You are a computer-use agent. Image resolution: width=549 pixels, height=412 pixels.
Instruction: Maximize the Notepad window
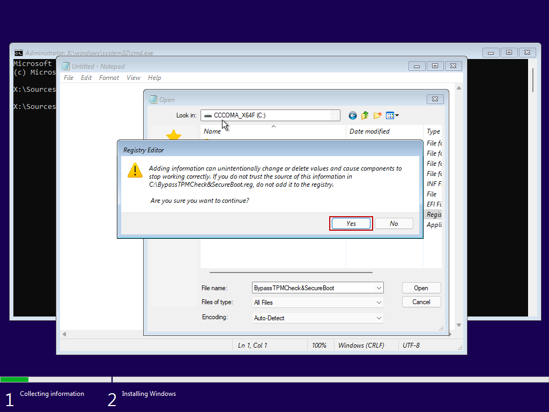[435, 66]
